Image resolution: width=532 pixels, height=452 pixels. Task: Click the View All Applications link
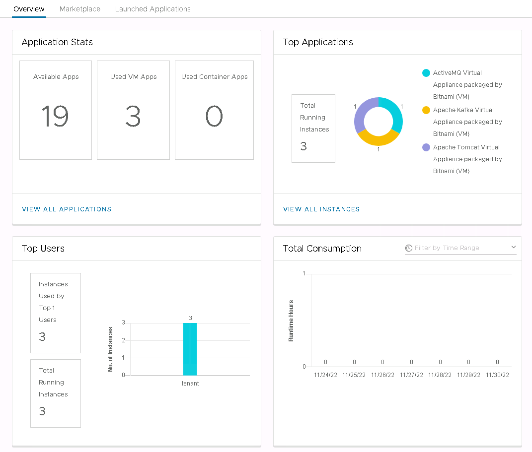click(67, 209)
